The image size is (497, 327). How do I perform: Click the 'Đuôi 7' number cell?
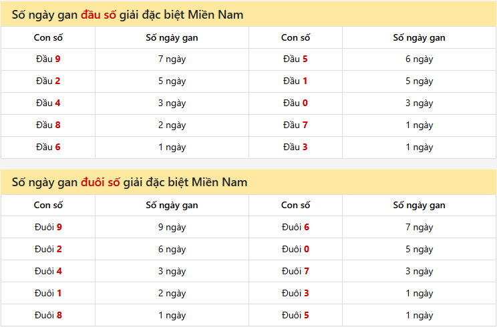coord(295,272)
